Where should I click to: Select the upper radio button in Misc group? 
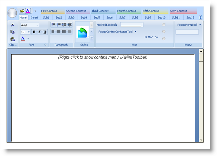click(164, 32)
